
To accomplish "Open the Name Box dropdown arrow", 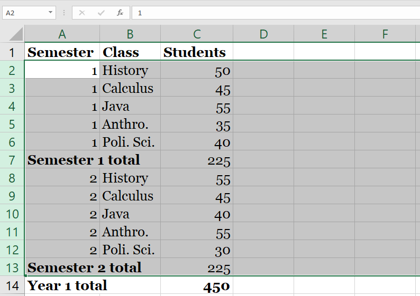I will (50, 13).
